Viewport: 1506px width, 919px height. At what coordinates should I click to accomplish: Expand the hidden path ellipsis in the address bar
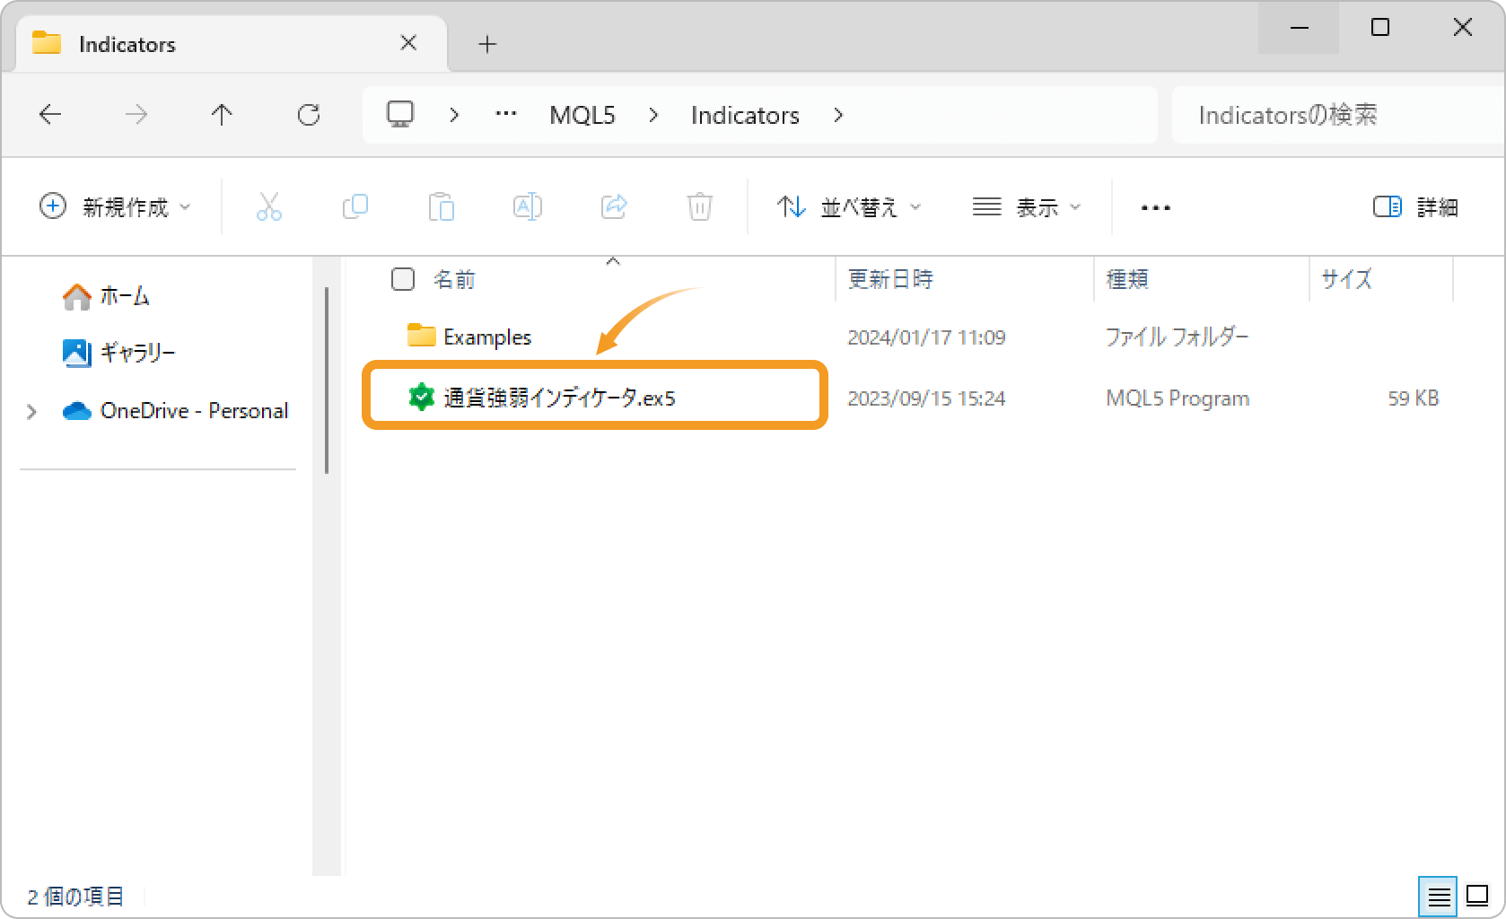tap(506, 114)
